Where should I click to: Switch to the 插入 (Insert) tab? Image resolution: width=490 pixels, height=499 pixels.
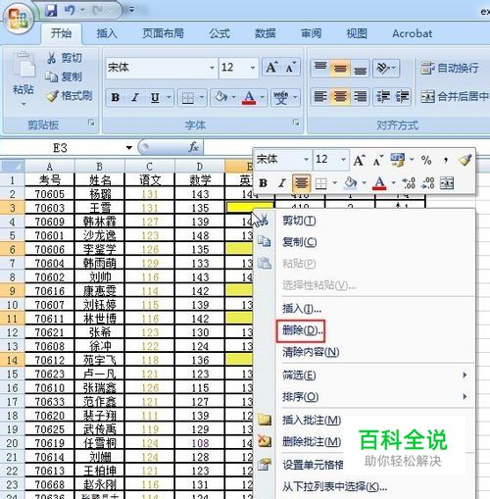pos(107,33)
